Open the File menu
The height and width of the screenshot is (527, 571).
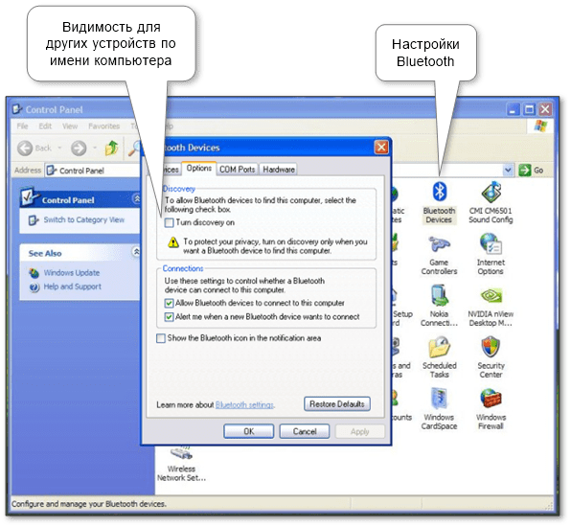pyautogui.click(x=22, y=126)
